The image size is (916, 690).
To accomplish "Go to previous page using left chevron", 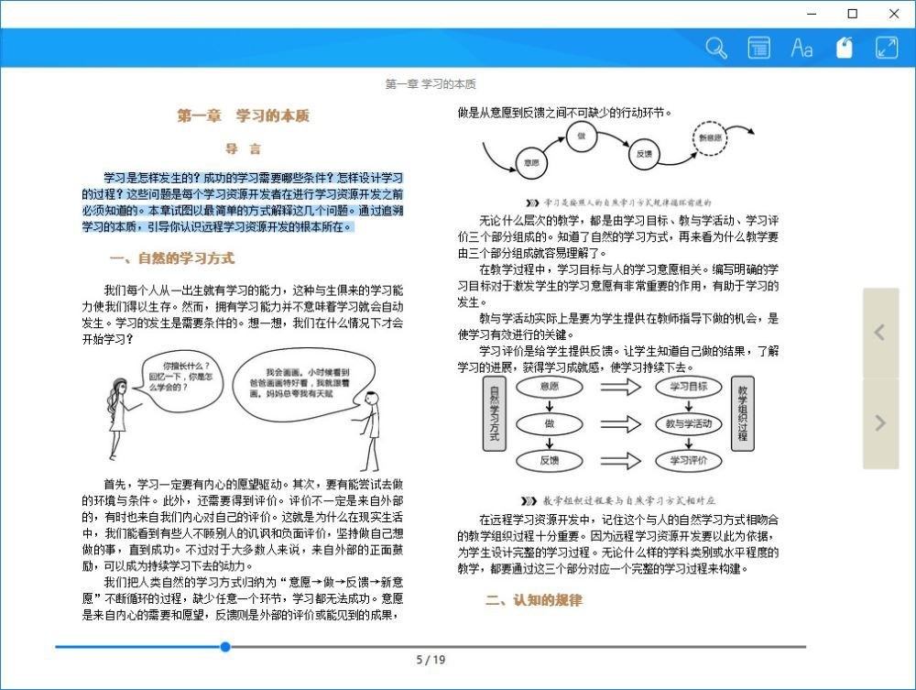I will click(880, 333).
